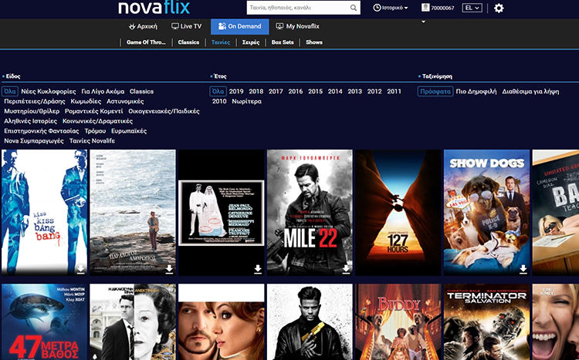Open 47 Μέτρα Βάθος poster
This screenshot has height=360, width=579.
pyautogui.click(x=44, y=322)
